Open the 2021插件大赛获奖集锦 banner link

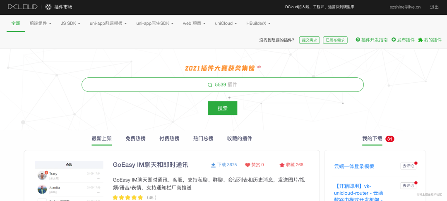219,69
